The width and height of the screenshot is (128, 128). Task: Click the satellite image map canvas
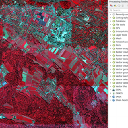click(x=54, y=64)
